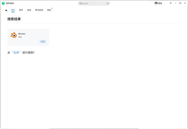Screen dimensions: 188x129
Task: Click the 软件商店 app logo icon
Action: (3, 3)
